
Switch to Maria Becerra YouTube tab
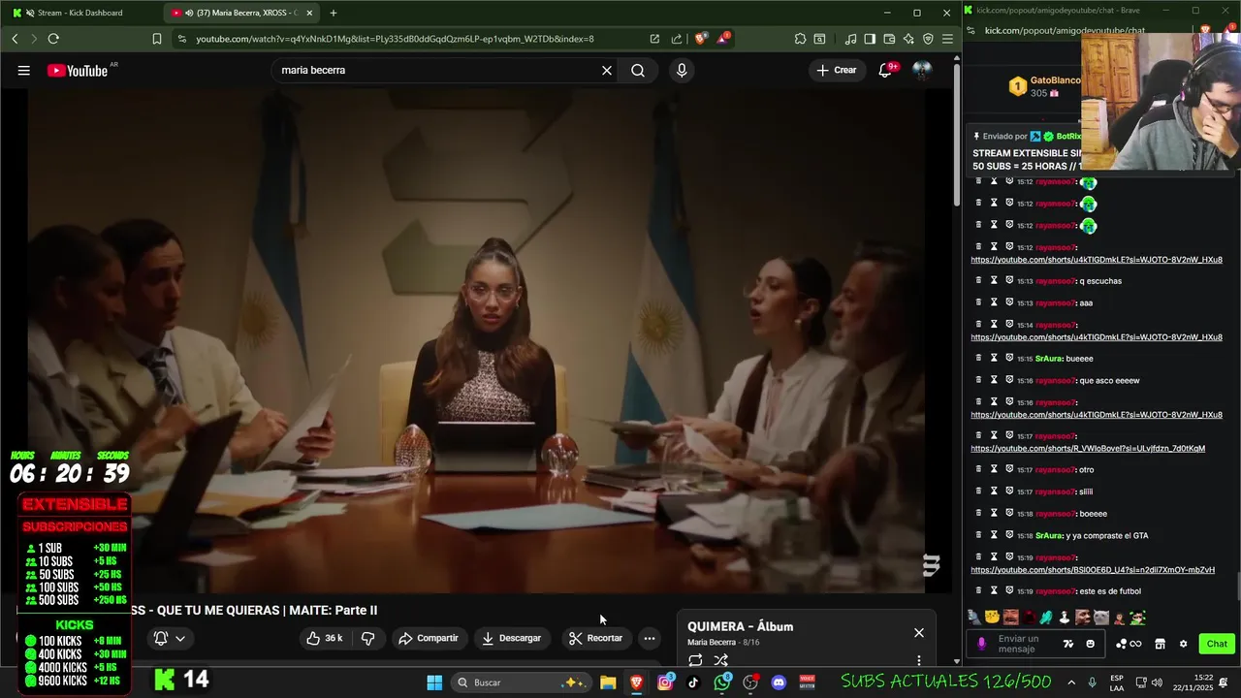point(241,13)
